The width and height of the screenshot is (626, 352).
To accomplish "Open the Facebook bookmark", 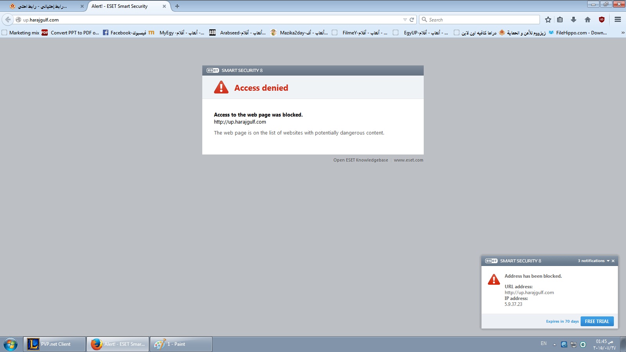I will (124, 33).
